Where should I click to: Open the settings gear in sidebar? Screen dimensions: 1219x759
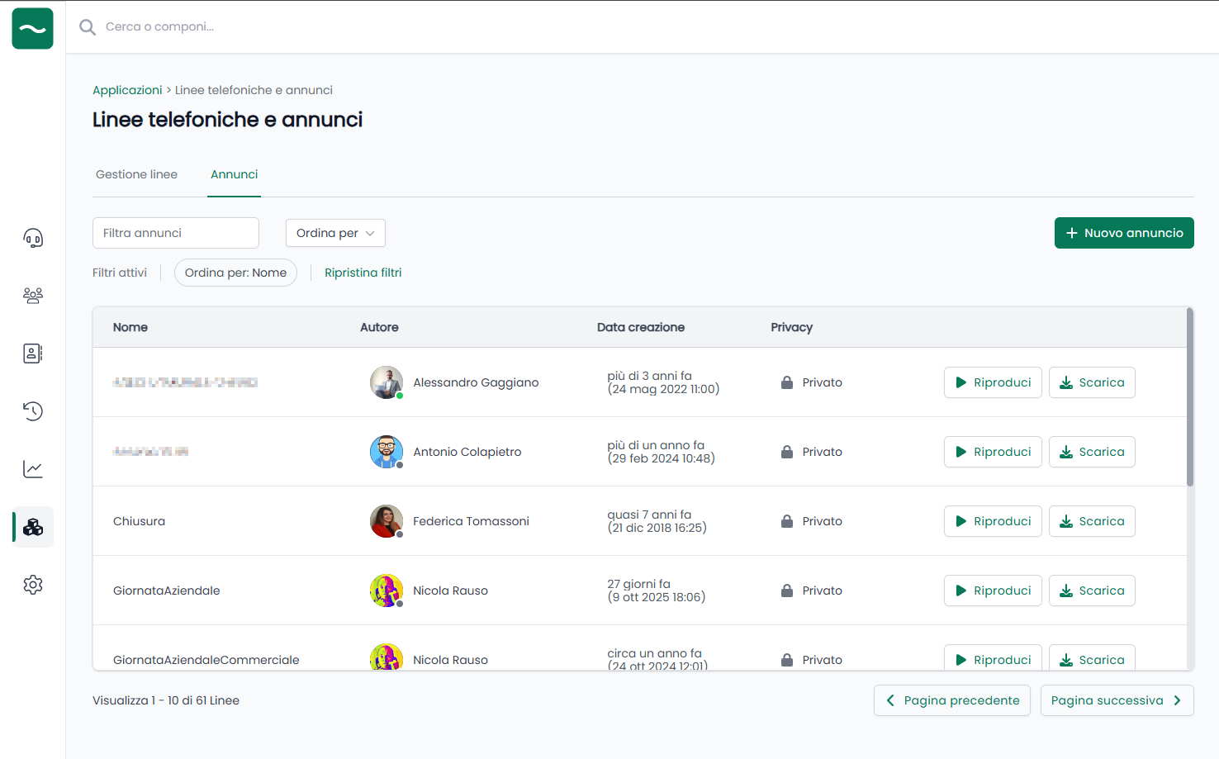[33, 585]
